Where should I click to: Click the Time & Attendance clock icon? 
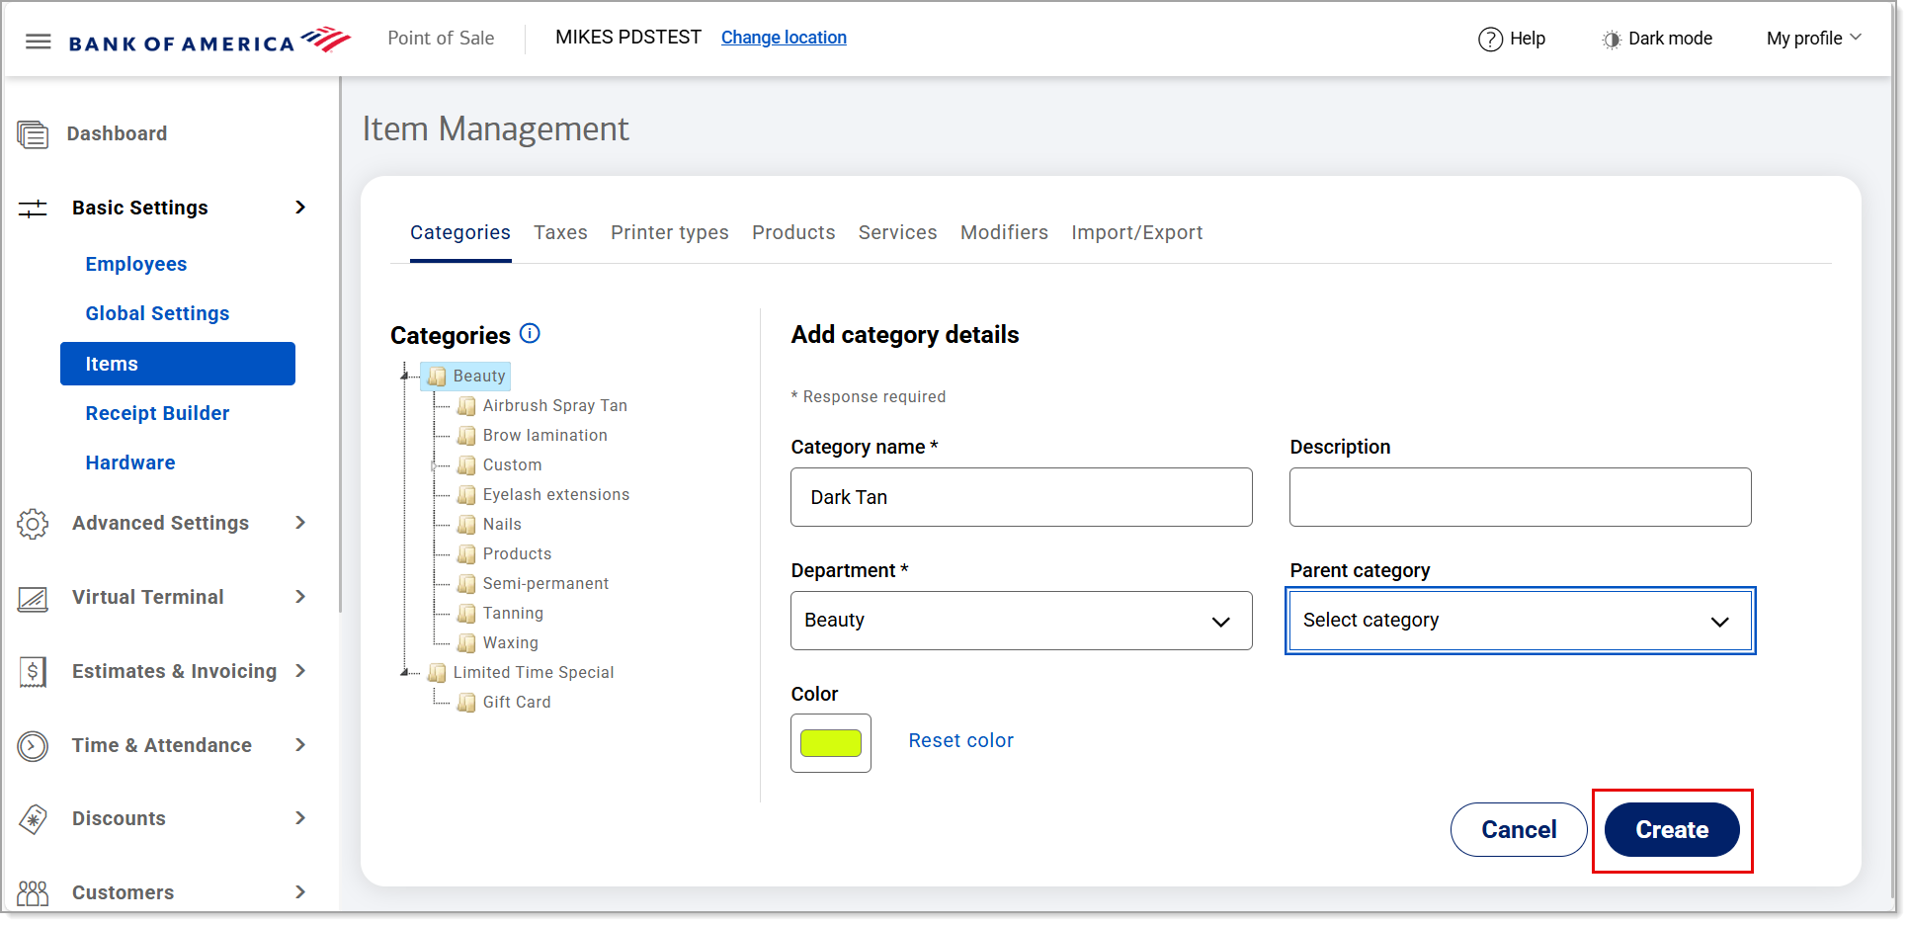point(33,746)
